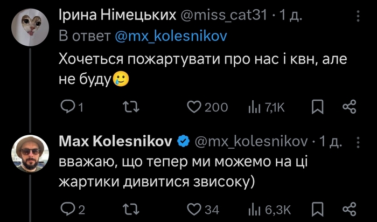This screenshot has width=377, height=222.
Task: View analytics showing 6,3K views
Action: pos(254,209)
